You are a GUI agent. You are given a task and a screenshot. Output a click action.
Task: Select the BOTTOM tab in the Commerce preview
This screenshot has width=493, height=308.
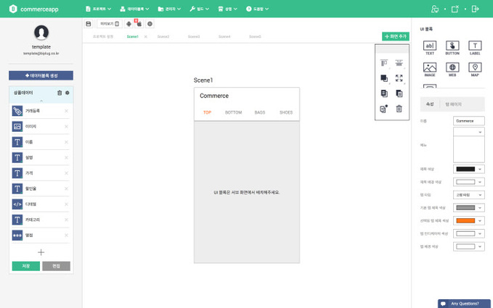coord(233,112)
